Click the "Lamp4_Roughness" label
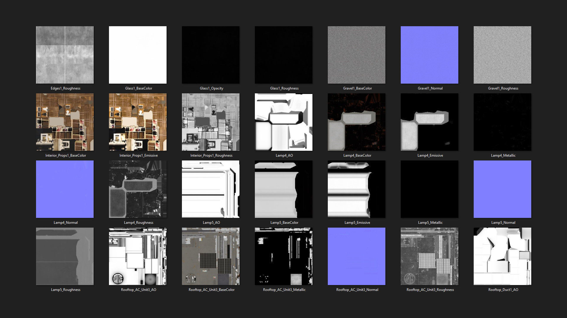567x318 pixels. [139, 223]
